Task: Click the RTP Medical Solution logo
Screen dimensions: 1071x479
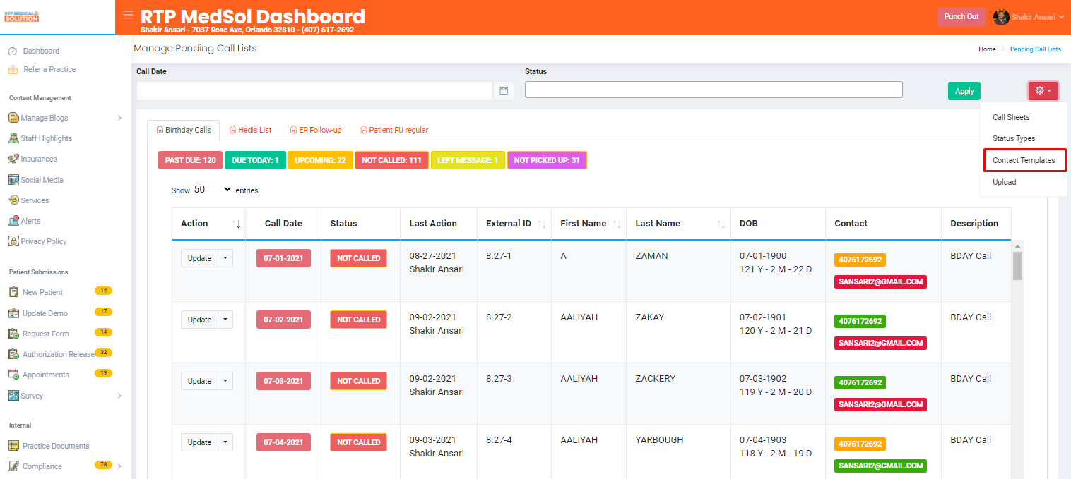Action: point(21,16)
